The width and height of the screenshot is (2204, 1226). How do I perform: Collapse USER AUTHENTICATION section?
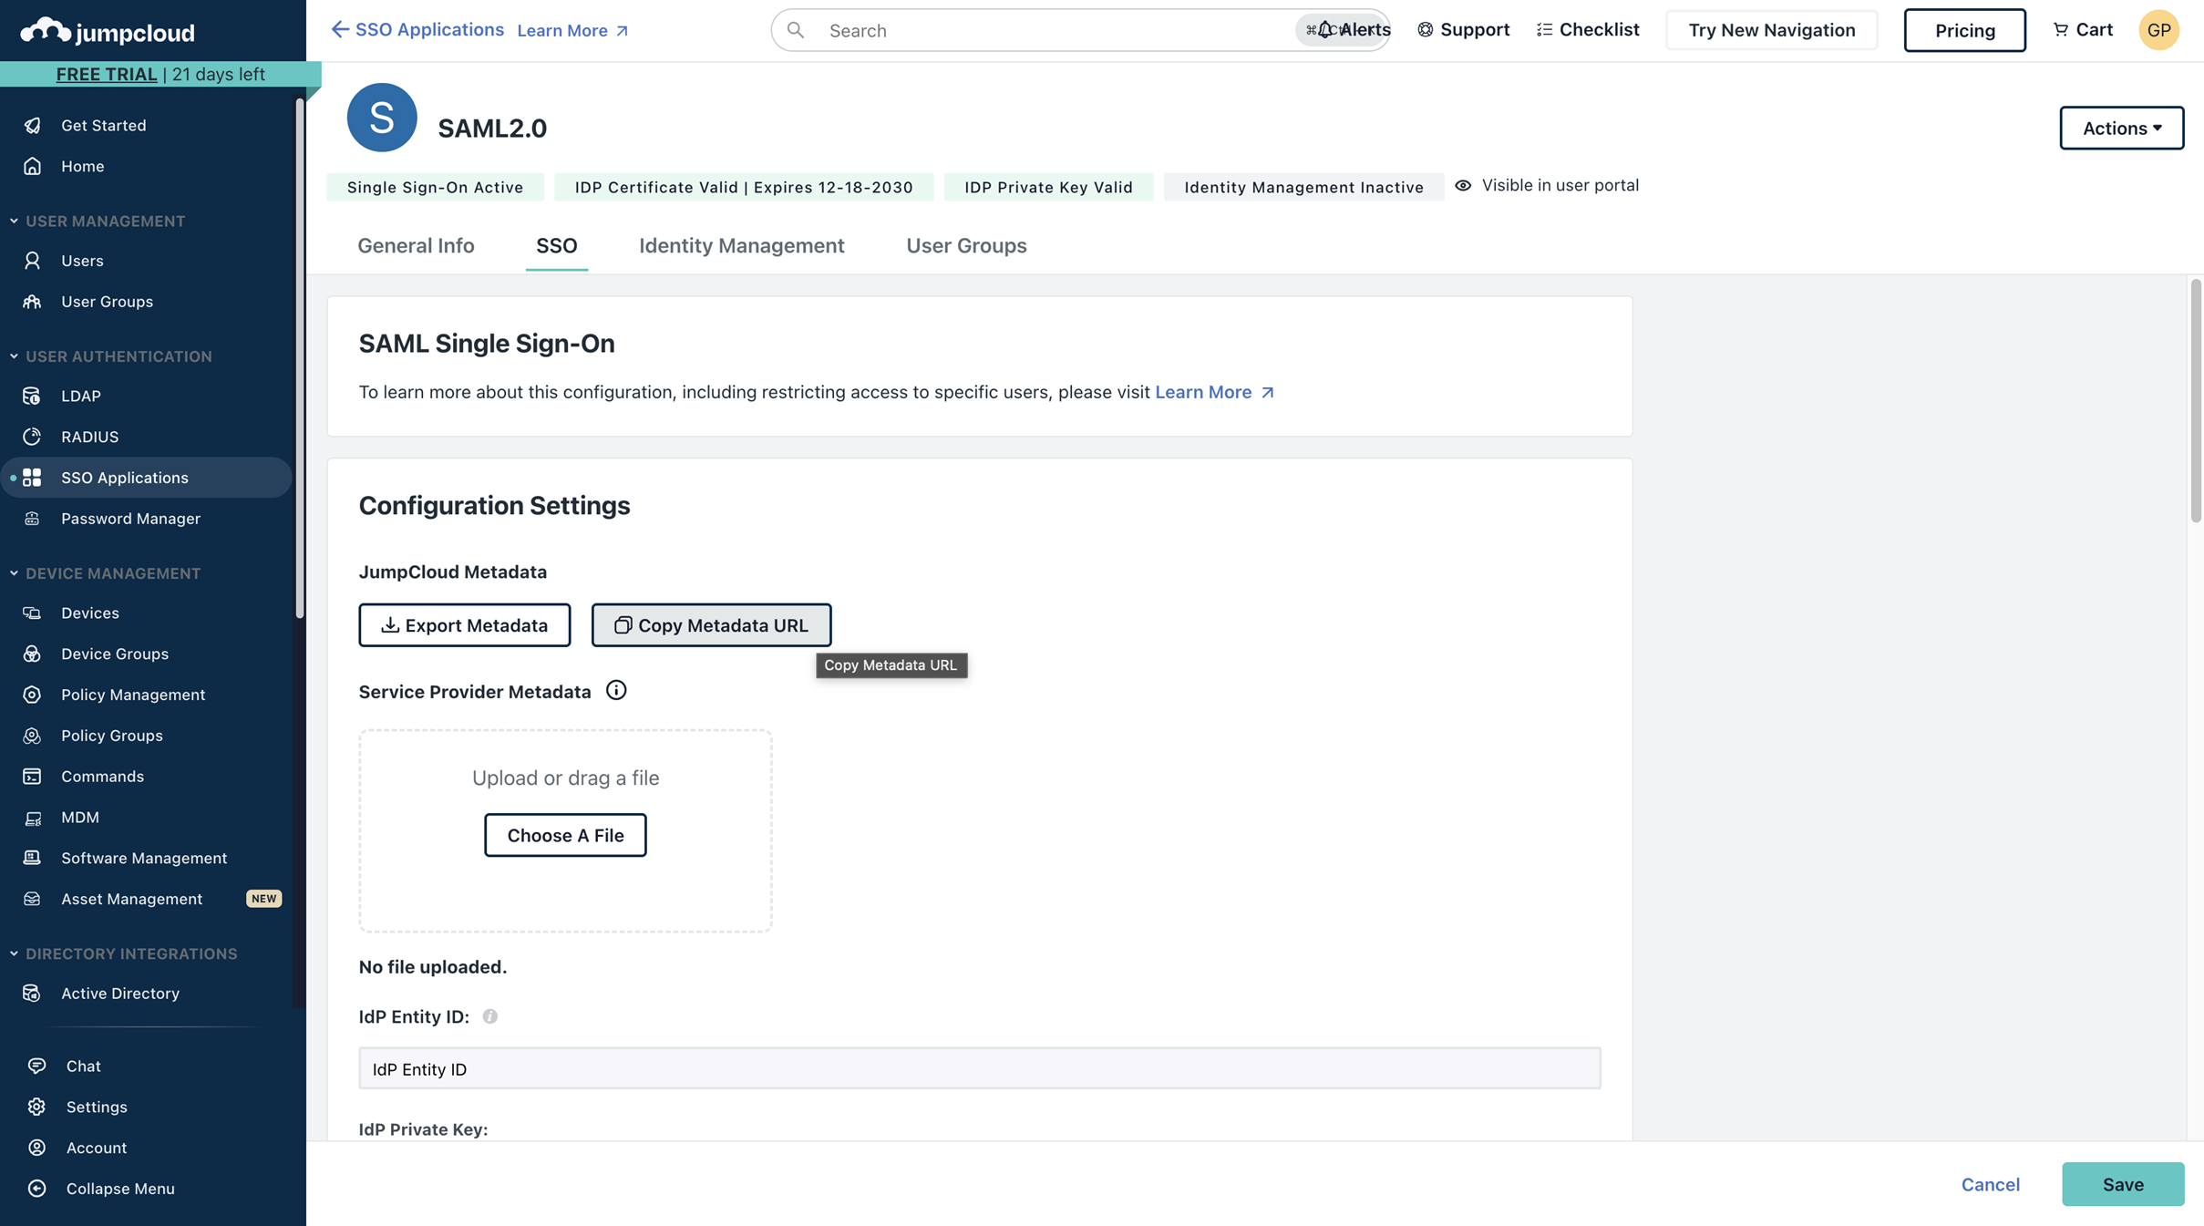click(14, 356)
